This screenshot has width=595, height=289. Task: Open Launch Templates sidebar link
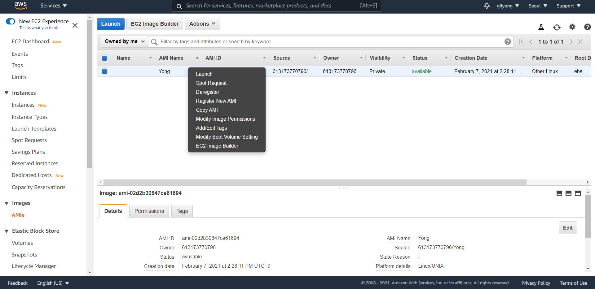click(34, 129)
